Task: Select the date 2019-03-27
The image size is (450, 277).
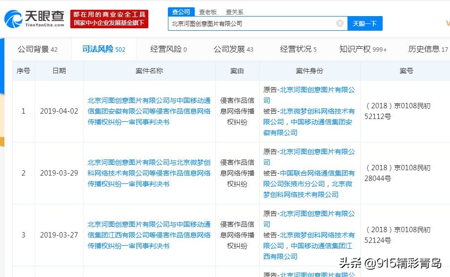Action: click(59, 235)
